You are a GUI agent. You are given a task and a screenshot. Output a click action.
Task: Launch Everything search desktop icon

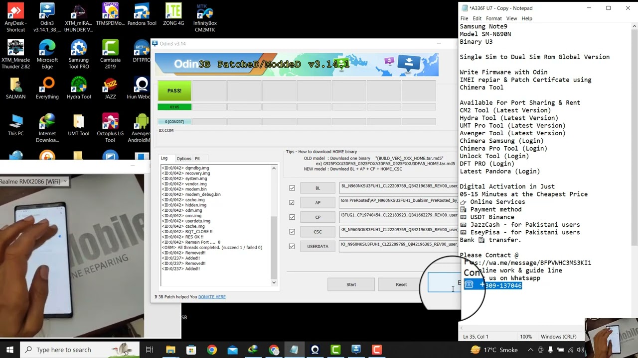click(47, 88)
